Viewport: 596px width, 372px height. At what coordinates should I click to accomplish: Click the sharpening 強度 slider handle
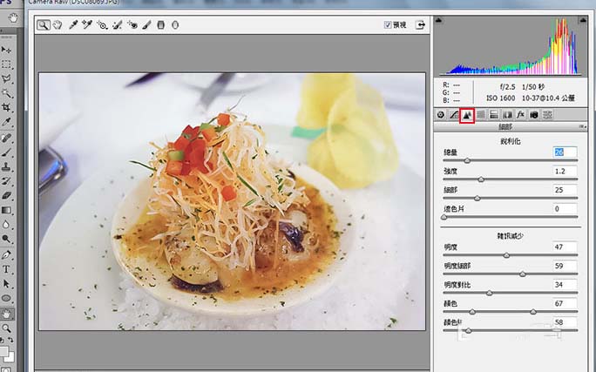click(x=481, y=179)
